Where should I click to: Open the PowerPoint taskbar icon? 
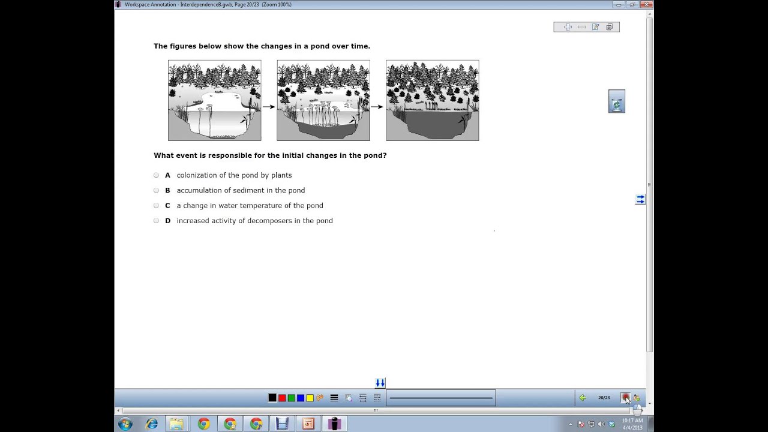[308, 424]
